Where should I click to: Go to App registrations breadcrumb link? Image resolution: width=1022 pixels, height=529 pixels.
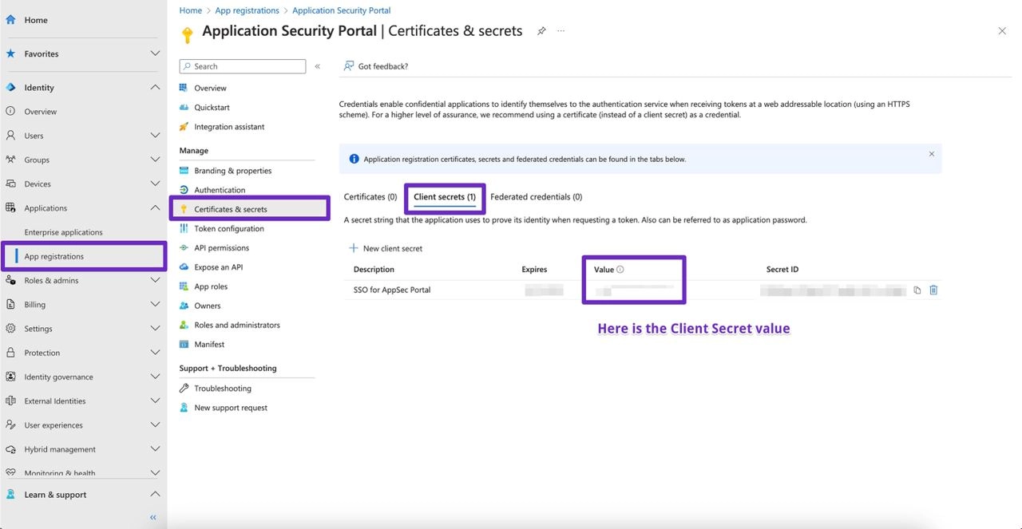(x=247, y=10)
